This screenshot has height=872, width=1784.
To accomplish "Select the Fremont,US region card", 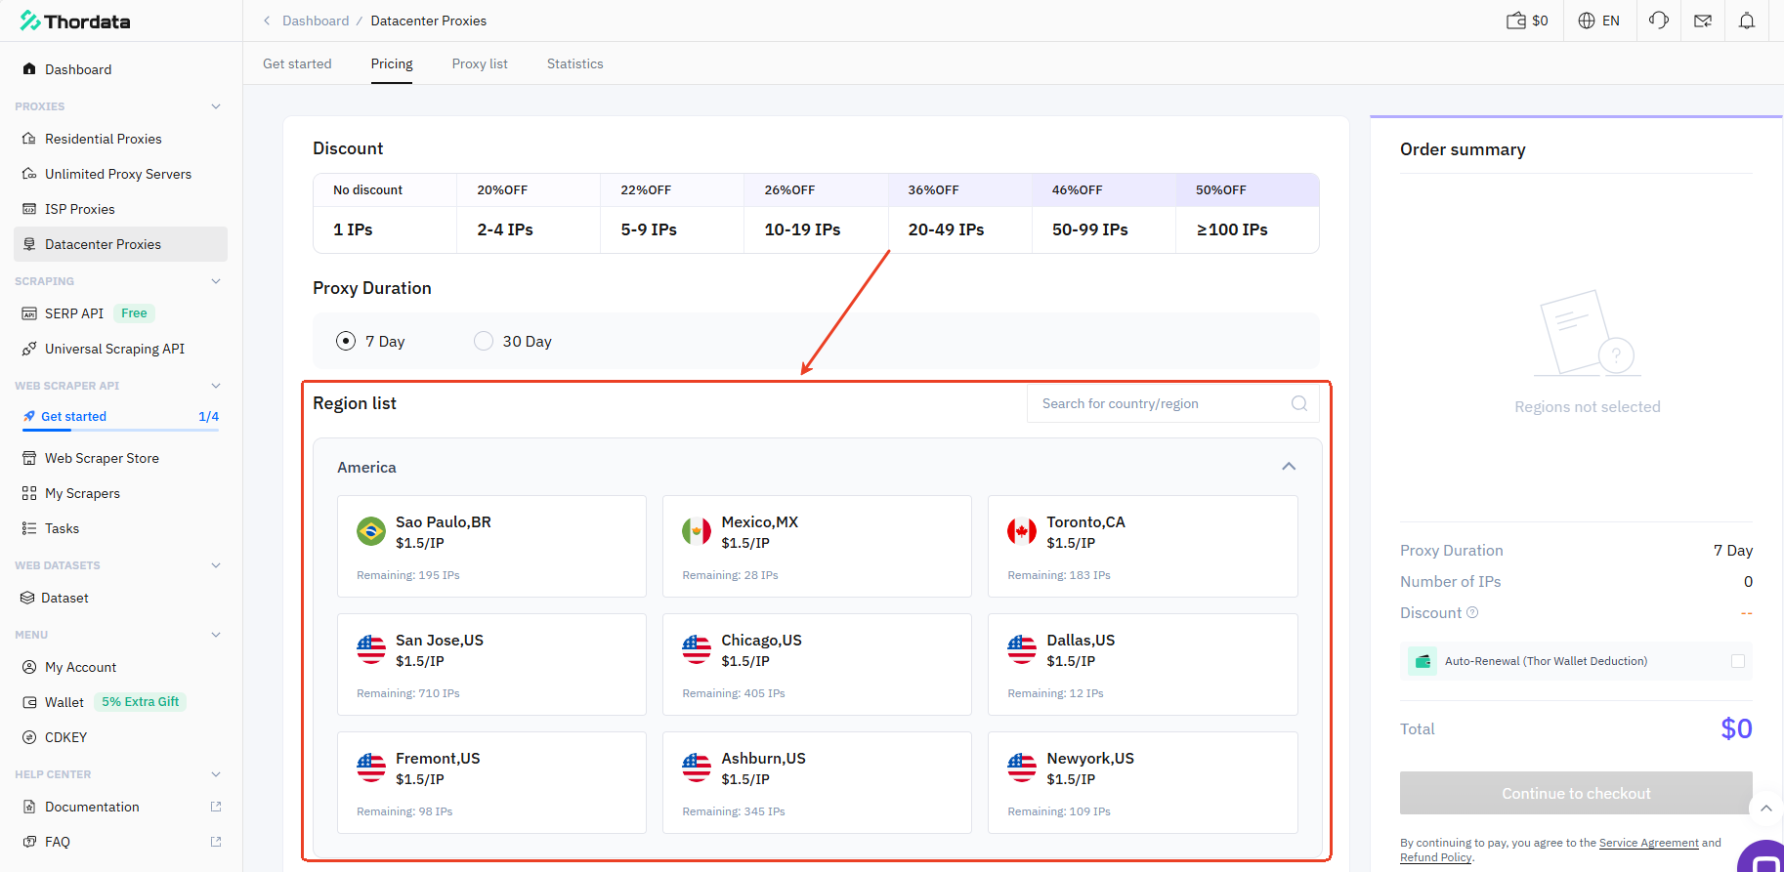I will 491,782.
